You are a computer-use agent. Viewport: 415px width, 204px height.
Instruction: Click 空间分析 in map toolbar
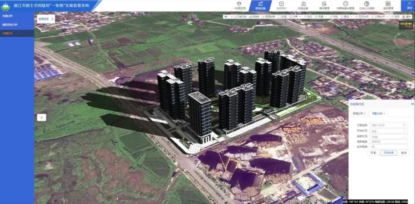coord(362,17)
